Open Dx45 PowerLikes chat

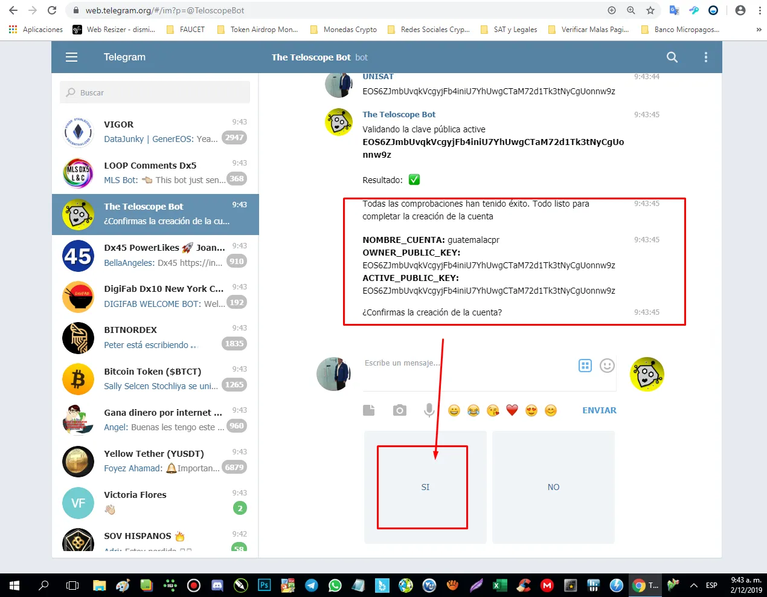(155, 255)
